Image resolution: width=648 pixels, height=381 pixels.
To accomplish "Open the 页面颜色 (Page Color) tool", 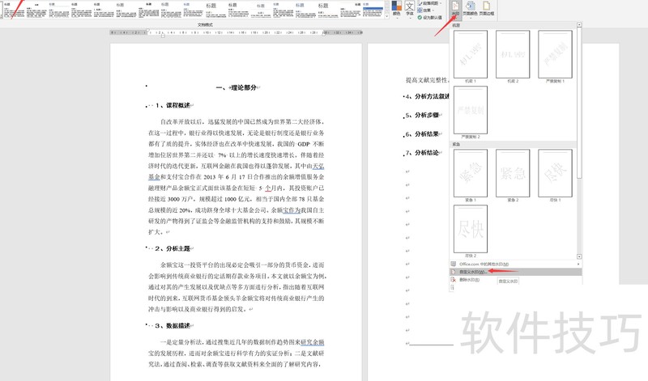I will point(471,9).
